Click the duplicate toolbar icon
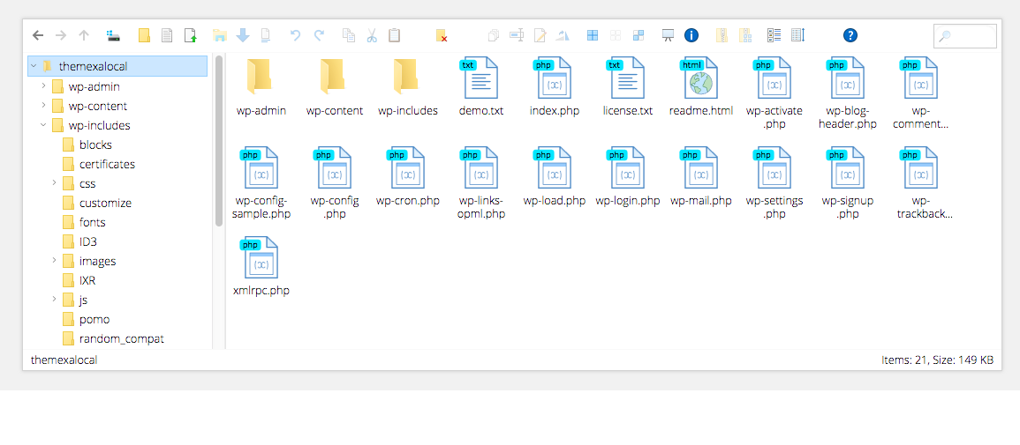Screen dimensions: 1020x445 click(495, 35)
